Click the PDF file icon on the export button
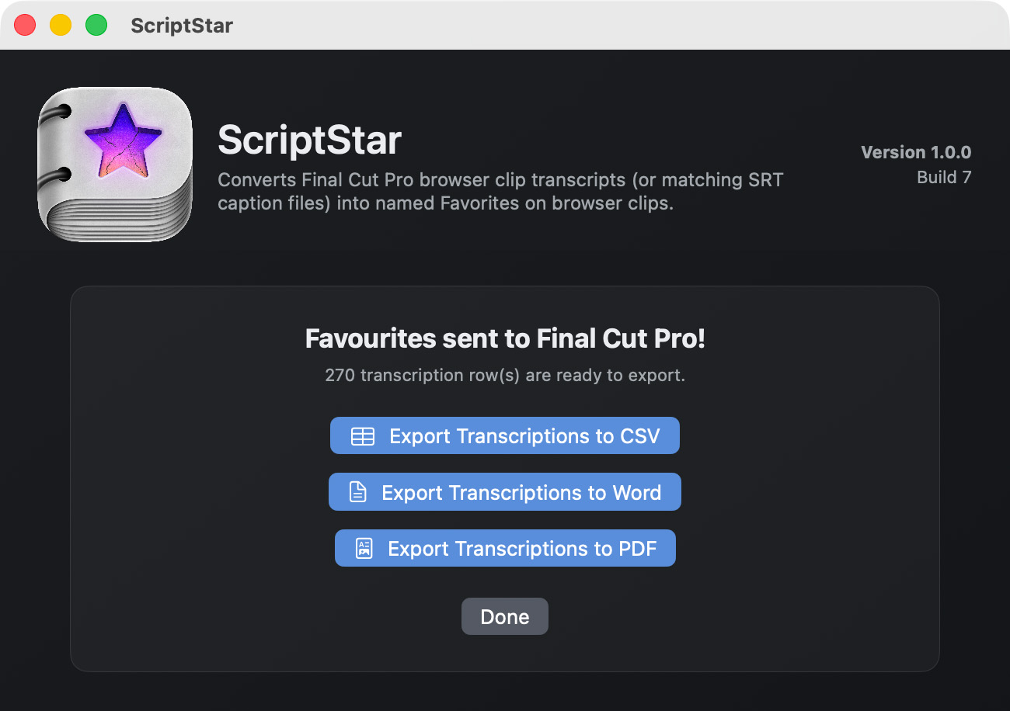The height and width of the screenshot is (711, 1010). pos(364,549)
